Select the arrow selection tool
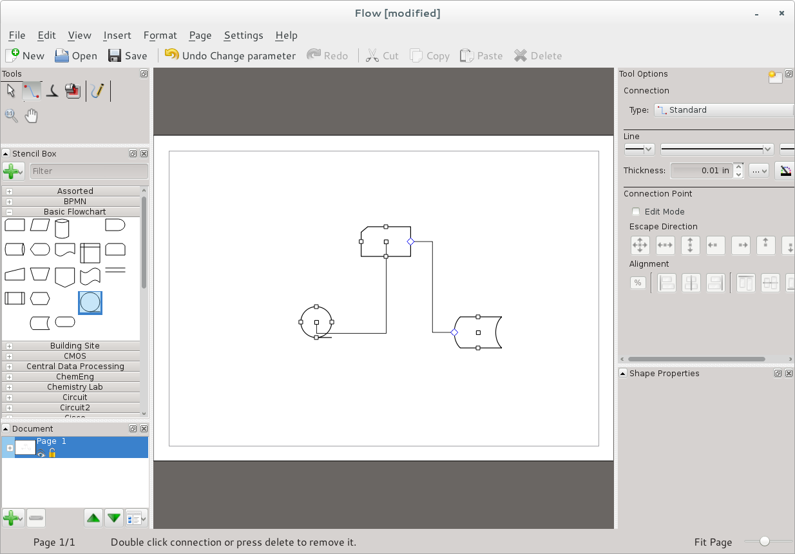 (x=10, y=91)
